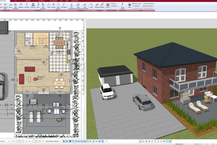Click the Unit/Scale button
Screen dimensions: 217x145
(136, 6)
